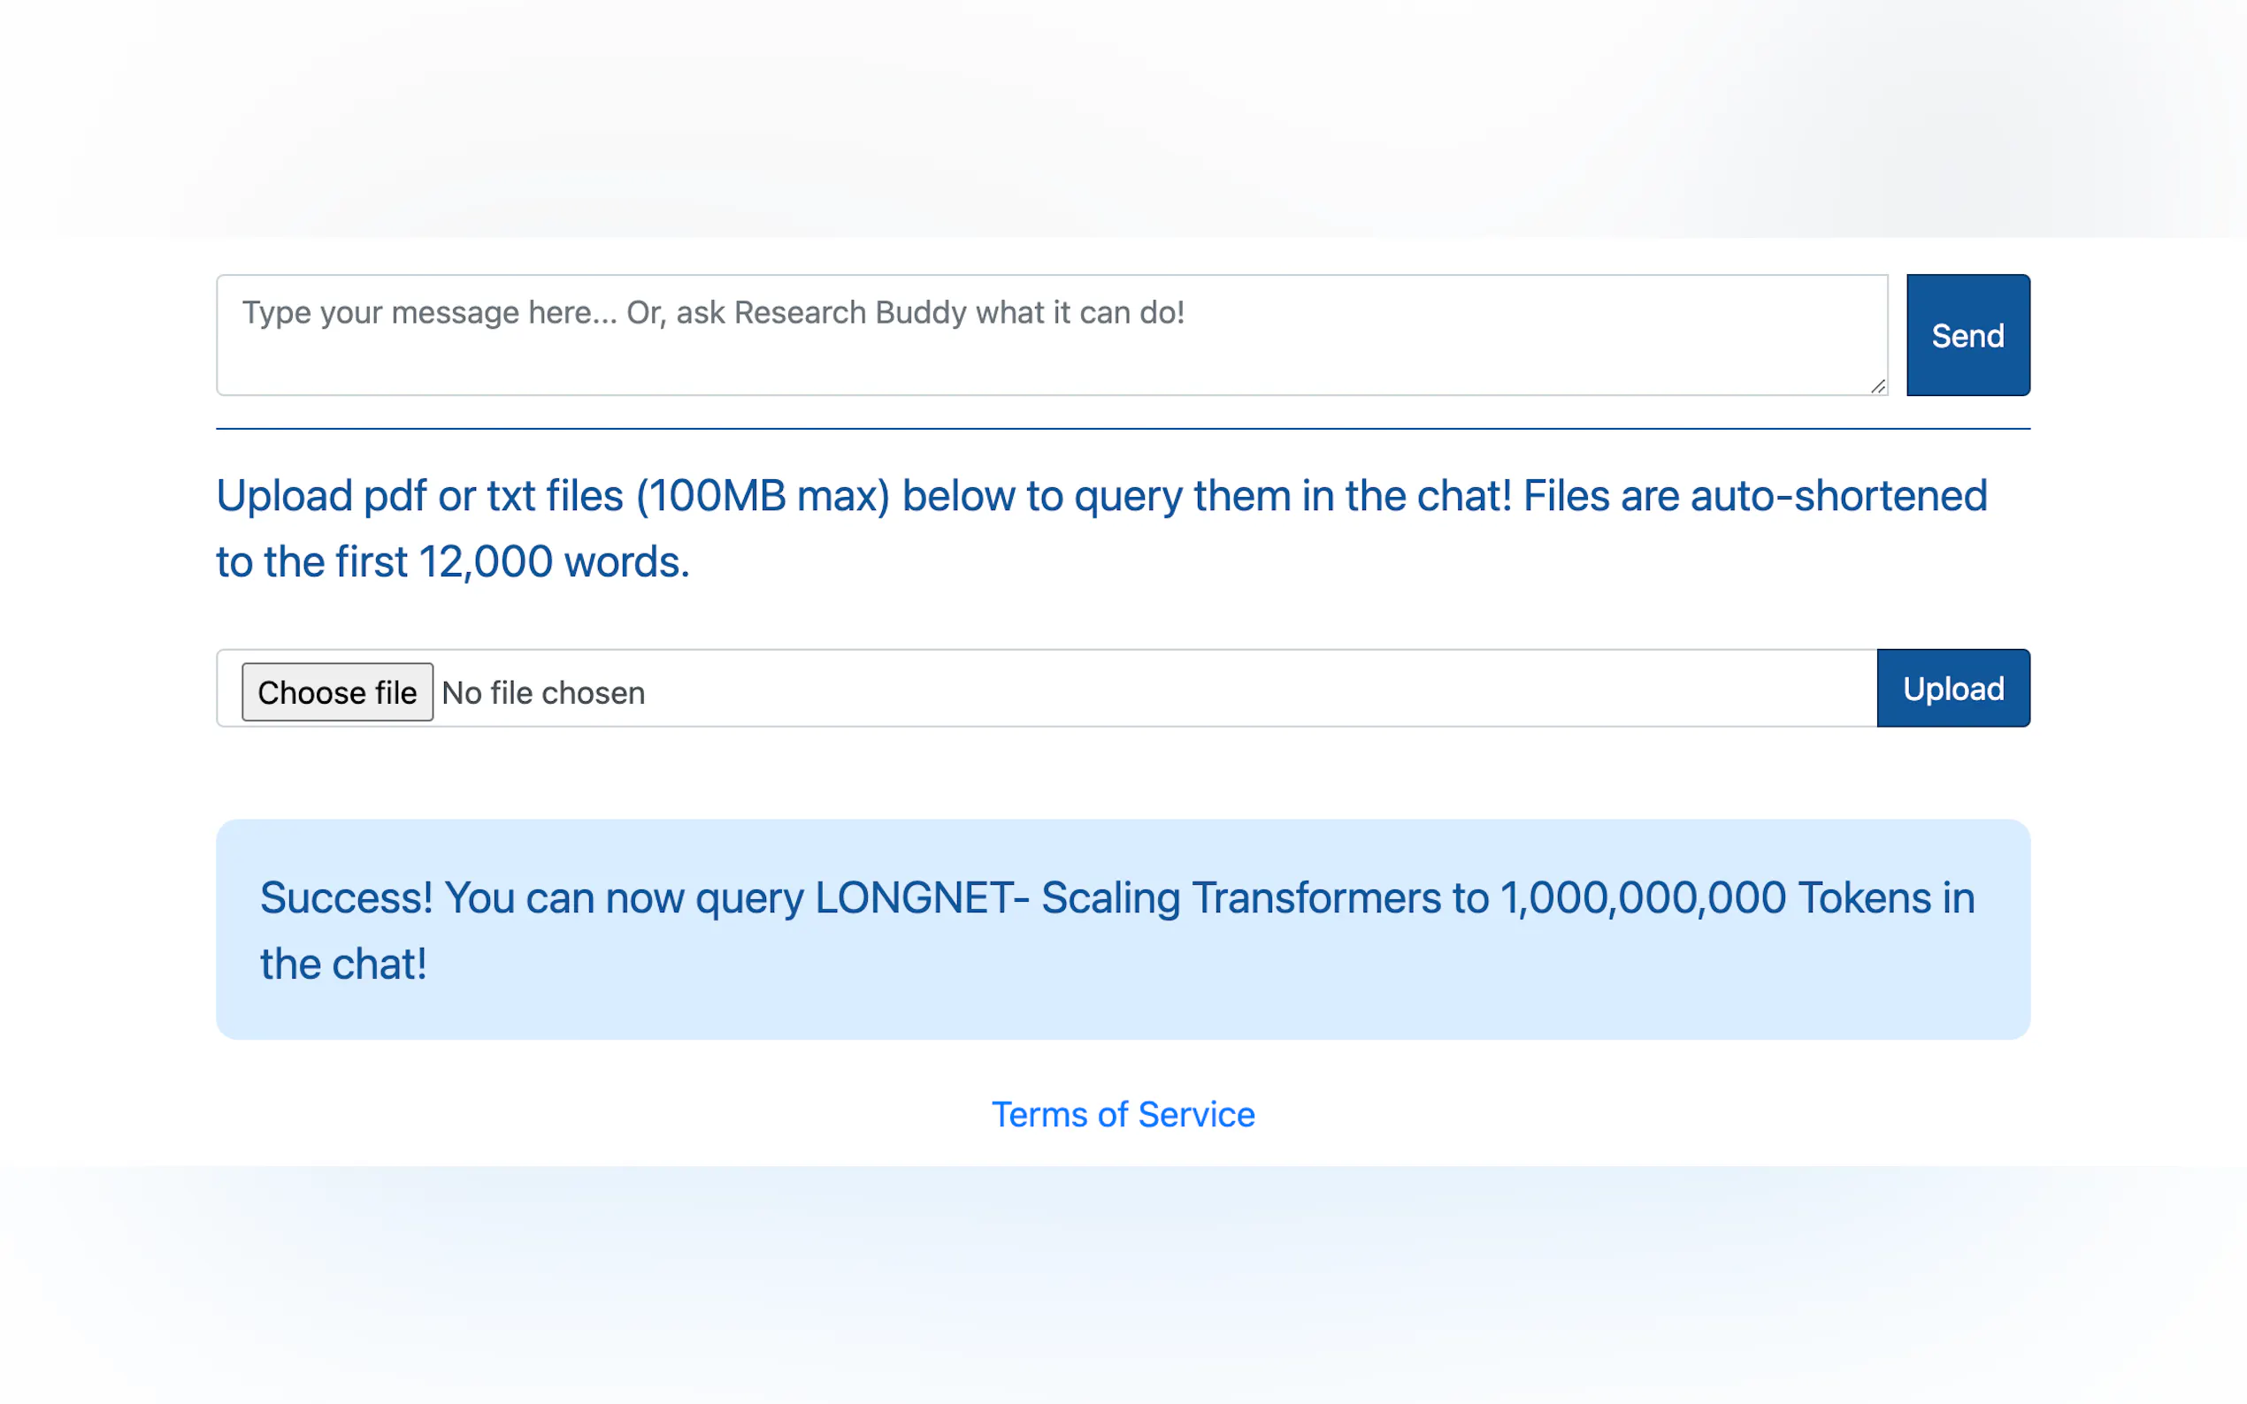This screenshot has height=1404, width=2247.
Task: Click the textarea resize handle corner
Action: (x=1877, y=386)
